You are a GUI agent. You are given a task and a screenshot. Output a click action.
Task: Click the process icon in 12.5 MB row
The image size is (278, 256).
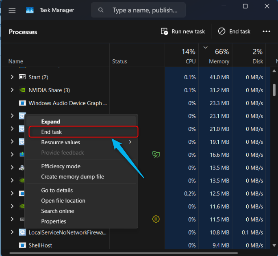[x=22, y=193]
